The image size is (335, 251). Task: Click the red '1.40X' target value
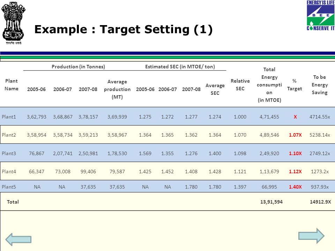click(x=295, y=187)
